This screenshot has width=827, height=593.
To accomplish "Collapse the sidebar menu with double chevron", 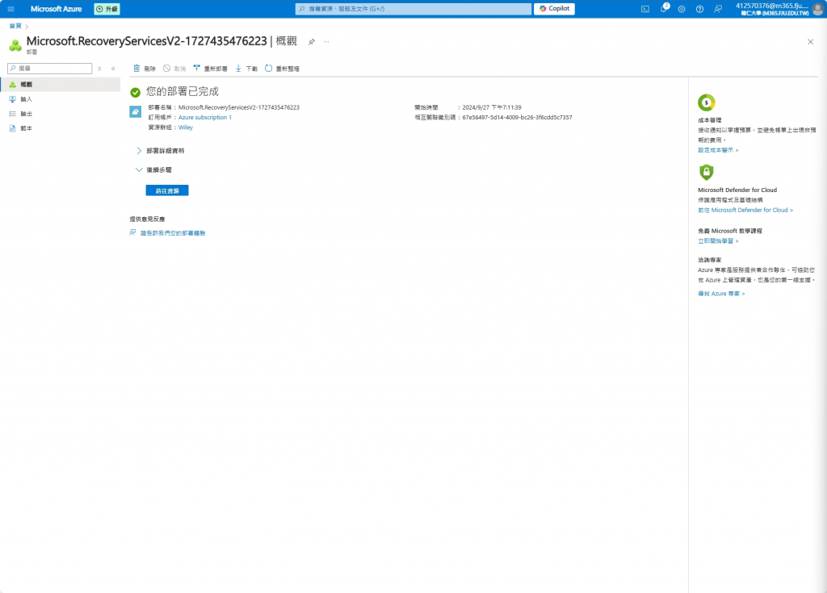I will click(x=113, y=69).
